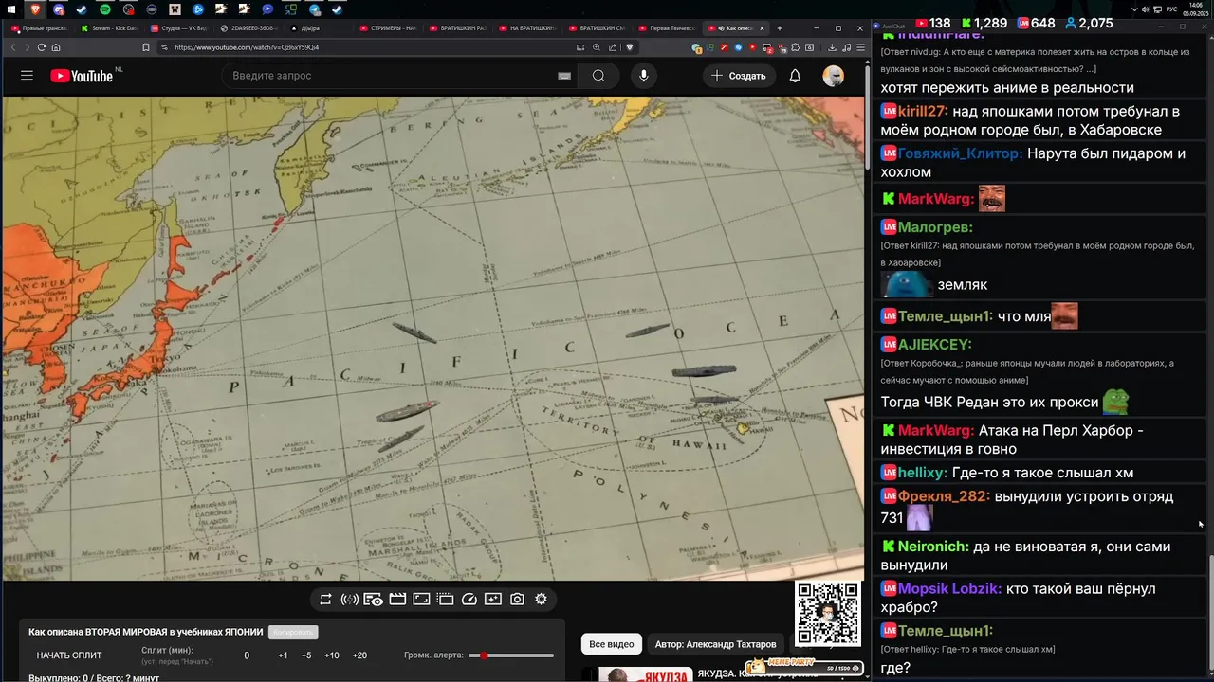Click НАЧАТЬ СПЛИТ button
Image resolution: width=1214 pixels, height=682 pixels.
(69, 655)
